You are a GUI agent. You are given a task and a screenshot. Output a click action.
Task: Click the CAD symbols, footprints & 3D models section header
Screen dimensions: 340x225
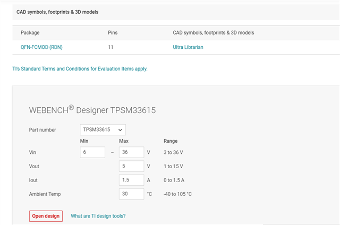click(x=57, y=12)
